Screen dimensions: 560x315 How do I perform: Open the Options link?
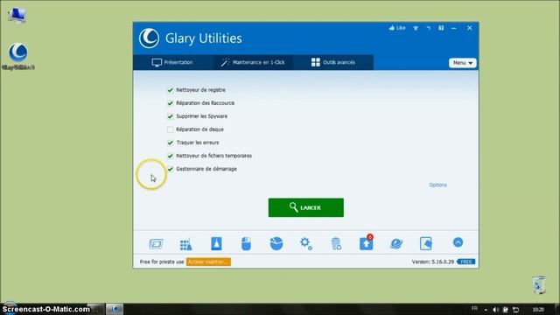(x=437, y=185)
